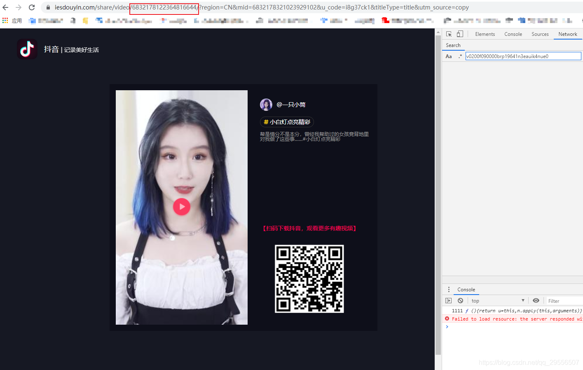Screen dimensions: 583x370
Task: Switch to the Elements tab
Action: pyautogui.click(x=485, y=34)
